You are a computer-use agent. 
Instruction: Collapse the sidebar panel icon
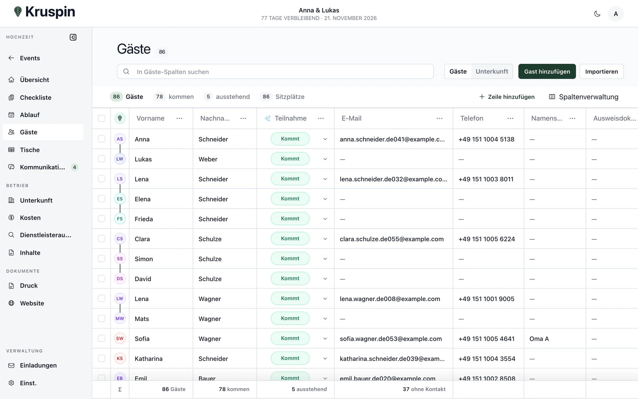click(73, 37)
